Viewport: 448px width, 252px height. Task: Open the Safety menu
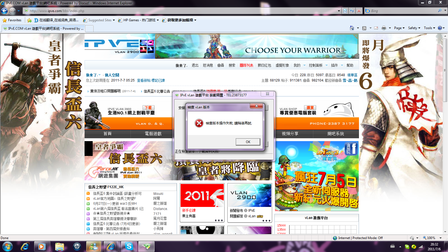click(414, 28)
